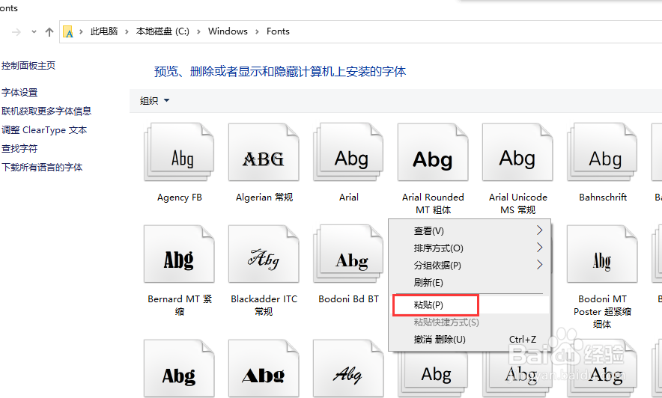The image size is (662, 398).
Task: Select Arial Rounded MT 粗体 font icon
Action: tap(433, 152)
